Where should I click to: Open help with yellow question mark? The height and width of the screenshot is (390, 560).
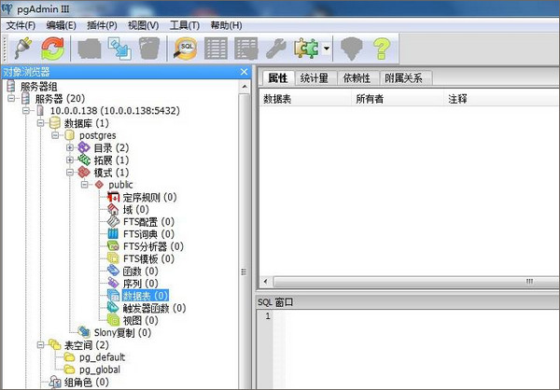pos(382,49)
